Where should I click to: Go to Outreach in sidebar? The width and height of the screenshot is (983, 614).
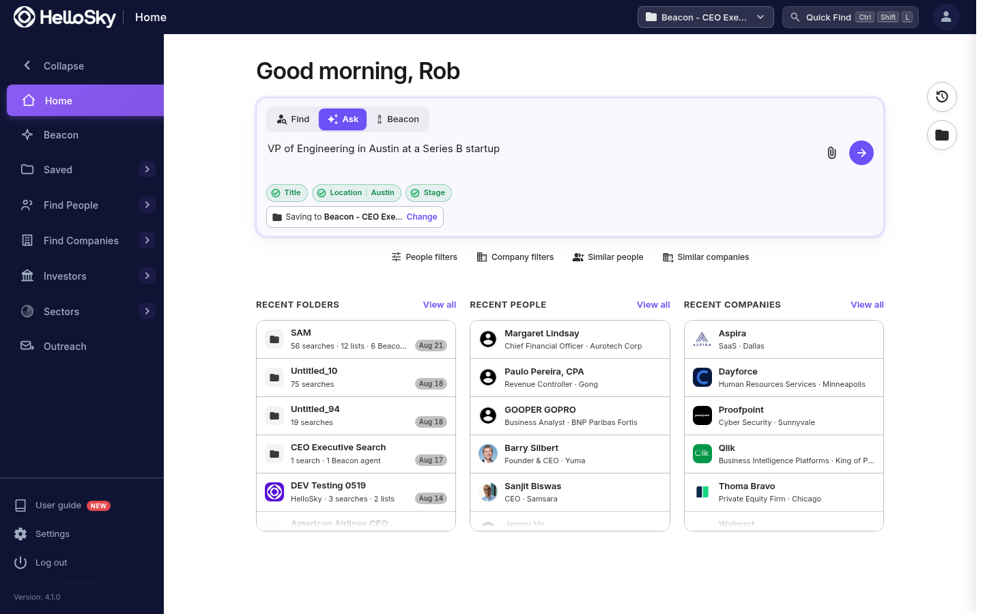(82, 347)
